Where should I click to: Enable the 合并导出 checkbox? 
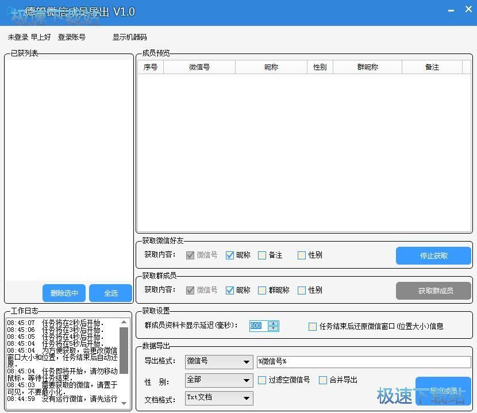(323, 380)
